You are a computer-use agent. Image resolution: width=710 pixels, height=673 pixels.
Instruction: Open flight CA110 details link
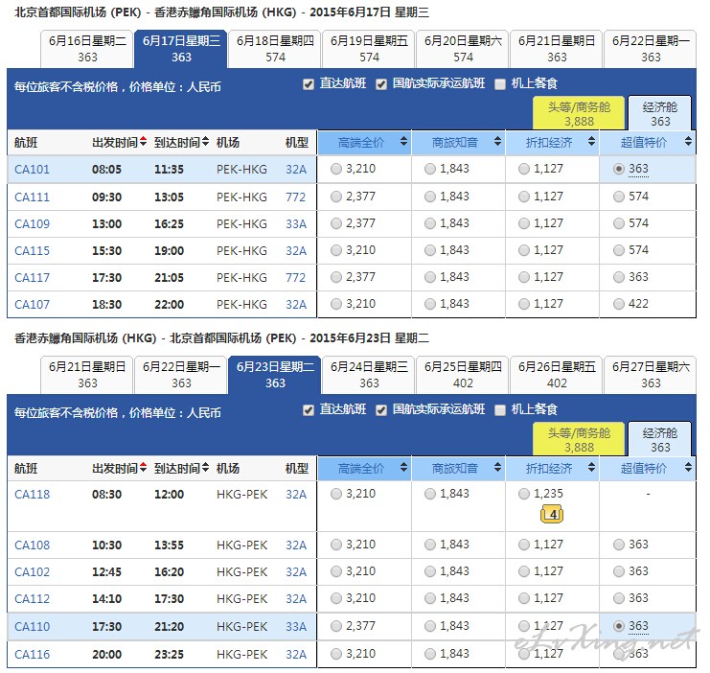[32, 627]
